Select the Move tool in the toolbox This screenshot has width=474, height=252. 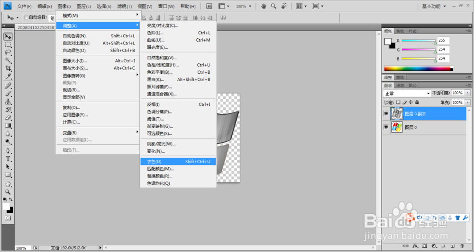coord(8,36)
